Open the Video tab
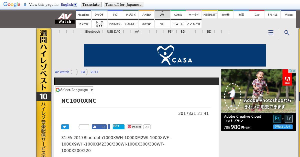This screenshot has height=157, width=300. pos(288,15)
